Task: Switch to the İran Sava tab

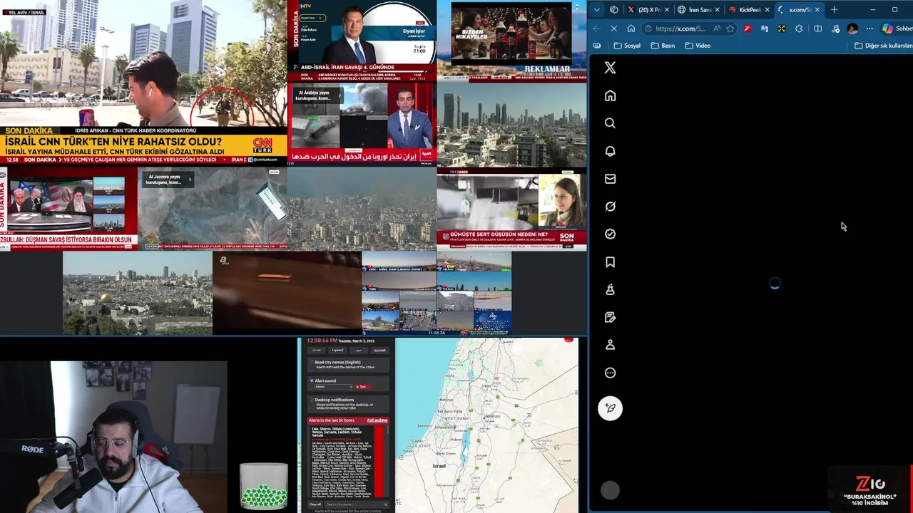Action: [x=699, y=10]
